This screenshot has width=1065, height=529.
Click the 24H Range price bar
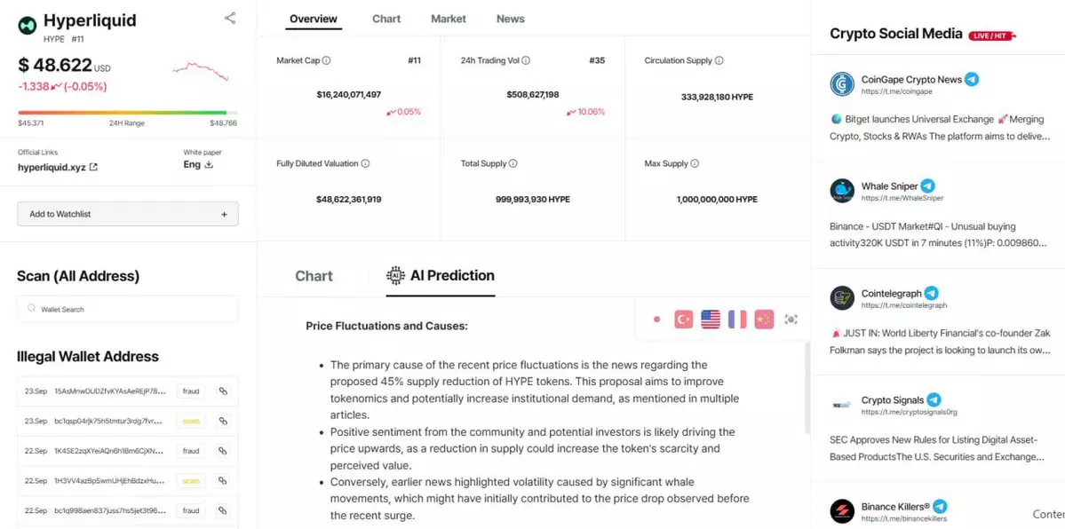coord(127,113)
